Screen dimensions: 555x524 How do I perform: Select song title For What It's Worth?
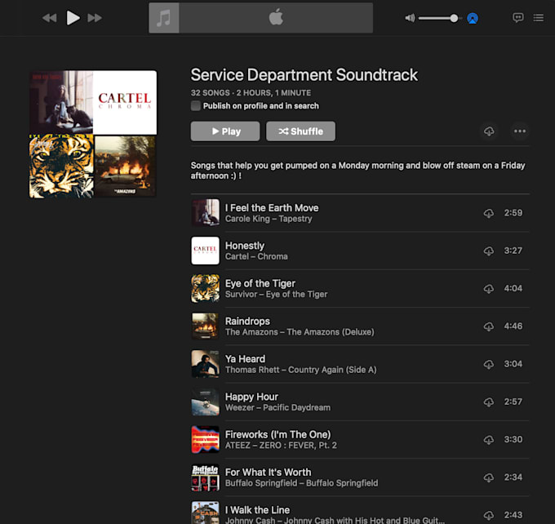point(268,473)
